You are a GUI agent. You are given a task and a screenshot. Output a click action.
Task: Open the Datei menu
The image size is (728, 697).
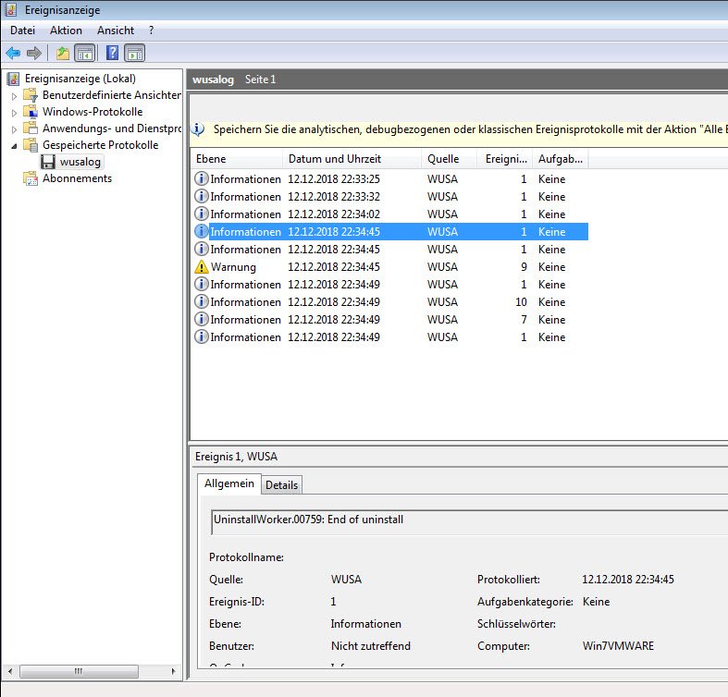pos(22,31)
